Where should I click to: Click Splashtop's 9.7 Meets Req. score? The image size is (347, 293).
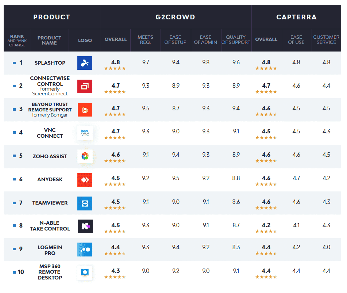[x=146, y=62]
